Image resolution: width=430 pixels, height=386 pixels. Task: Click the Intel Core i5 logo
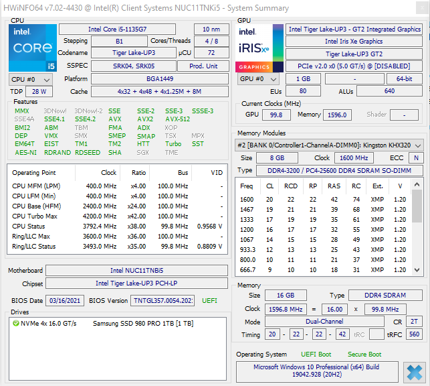tap(33, 48)
